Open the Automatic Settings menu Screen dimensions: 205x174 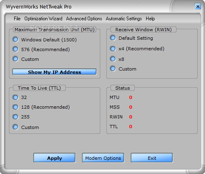pyautogui.click(x=124, y=19)
